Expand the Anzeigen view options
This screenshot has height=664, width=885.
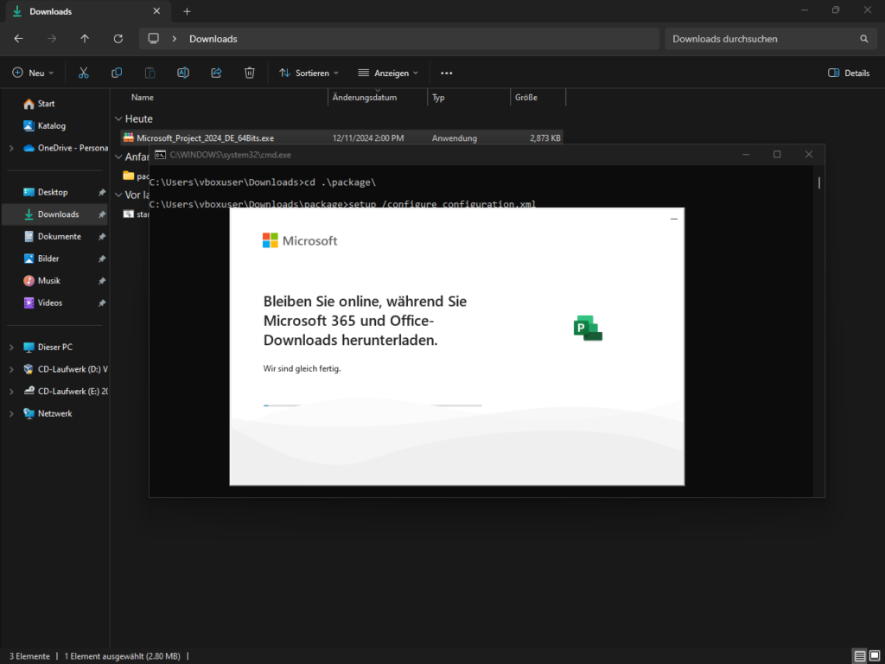point(388,73)
